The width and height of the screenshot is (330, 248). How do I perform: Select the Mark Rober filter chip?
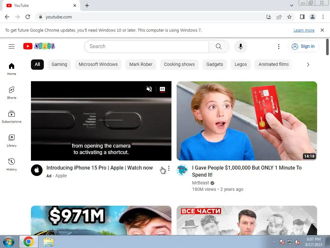(x=141, y=64)
